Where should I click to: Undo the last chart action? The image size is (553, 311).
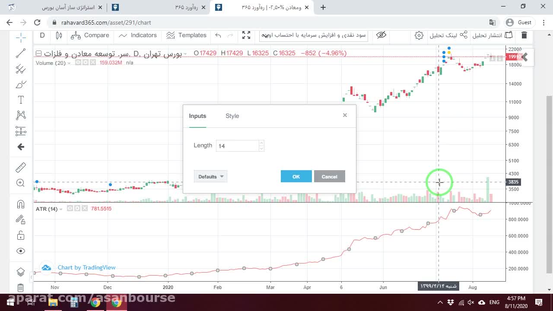click(x=218, y=35)
